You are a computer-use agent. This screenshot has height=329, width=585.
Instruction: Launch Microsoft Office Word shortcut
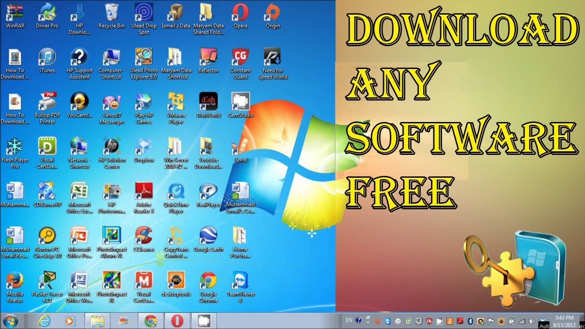point(80,287)
